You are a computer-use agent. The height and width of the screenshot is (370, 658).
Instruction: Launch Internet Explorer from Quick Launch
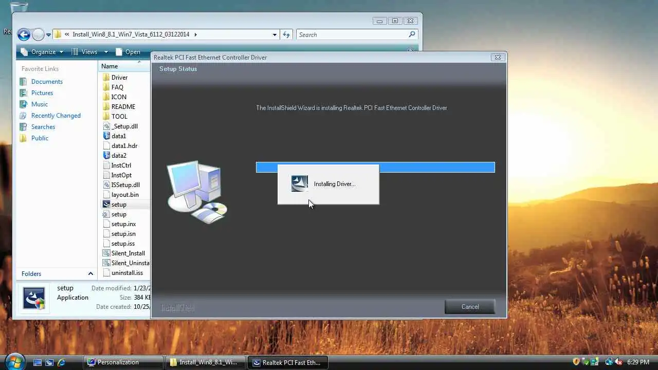coord(62,362)
